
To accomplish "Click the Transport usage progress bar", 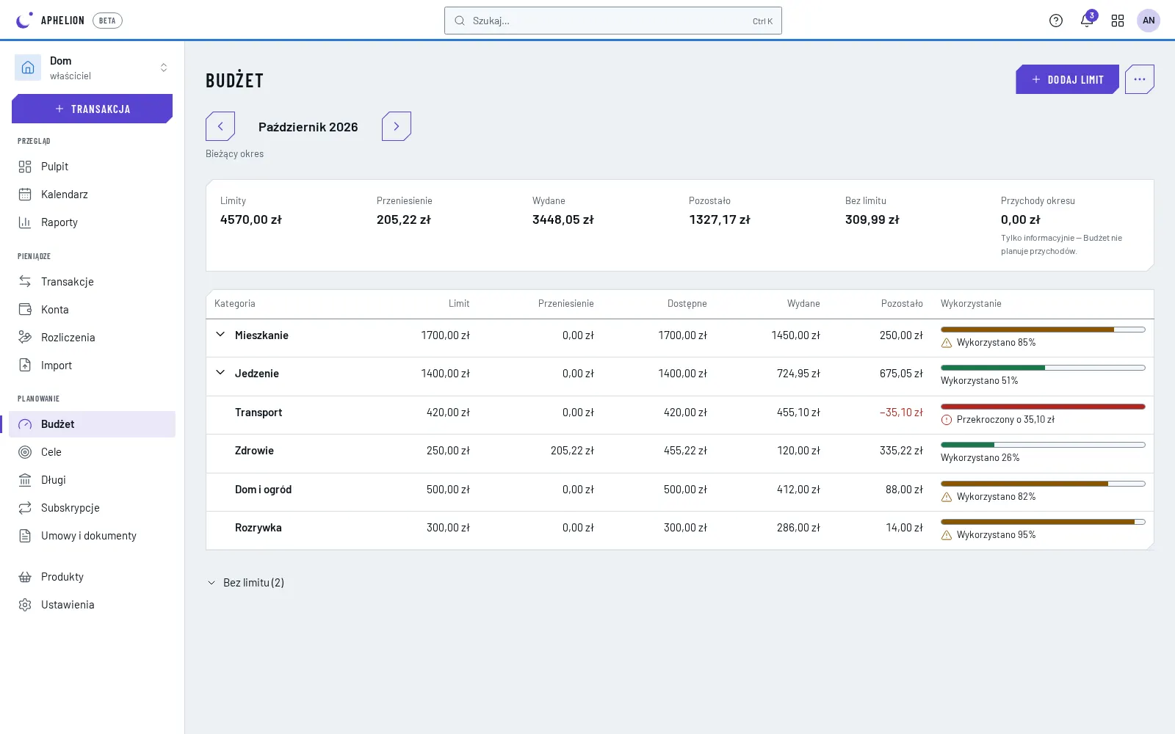I will (1043, 407).
